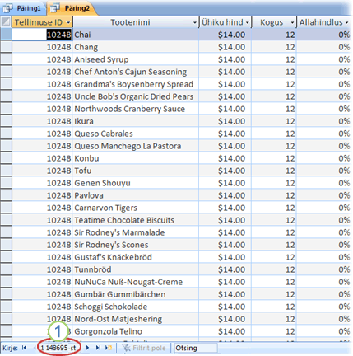Viewport: 353px width, 356px height.
Task: Click the Northwoods Cranberry Sauce cell
Action: [x=136, y=109]
